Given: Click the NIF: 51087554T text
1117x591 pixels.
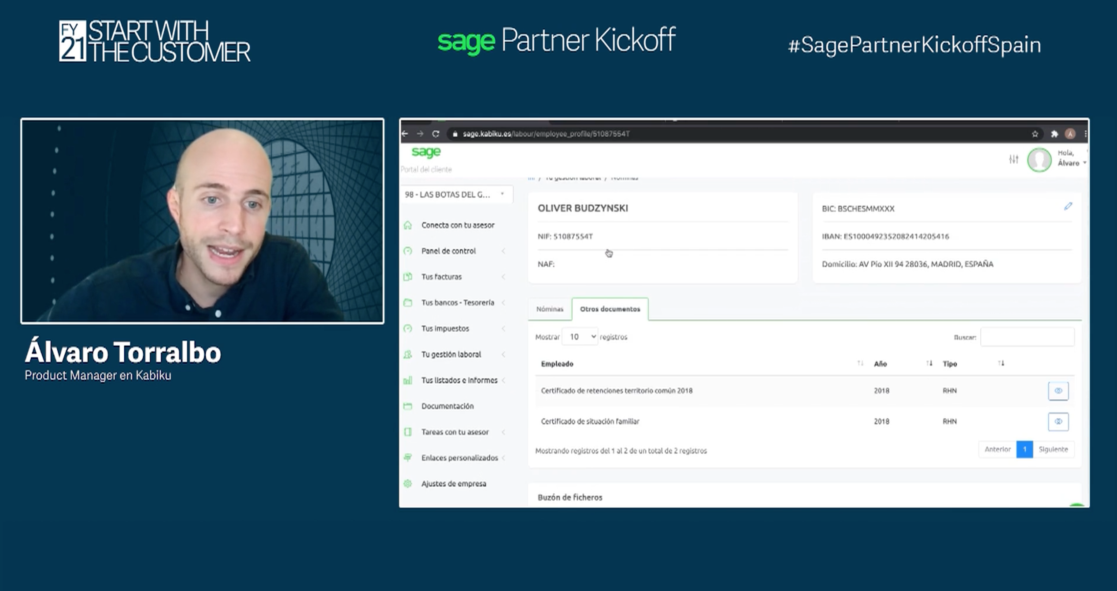Looking at the screenshot, I should pyautogui.click(x=565, y=236).
